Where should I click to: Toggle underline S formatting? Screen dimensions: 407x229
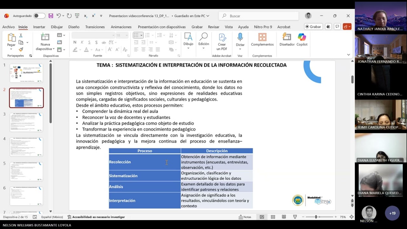pyautogui.click(x=89, y=42)
